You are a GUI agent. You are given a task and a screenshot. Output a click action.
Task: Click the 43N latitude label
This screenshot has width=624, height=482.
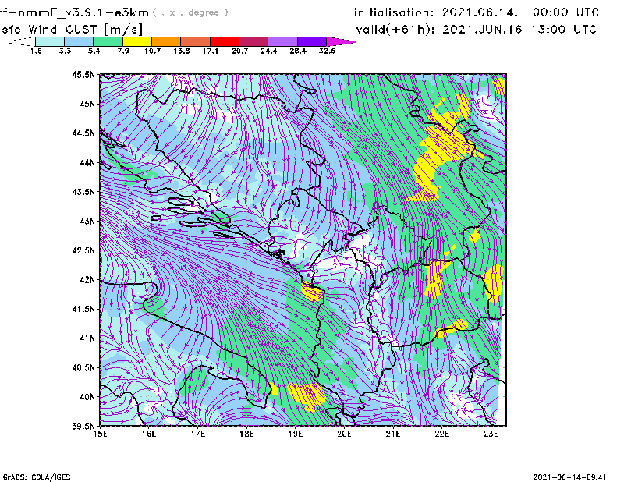tap(87, 221)
